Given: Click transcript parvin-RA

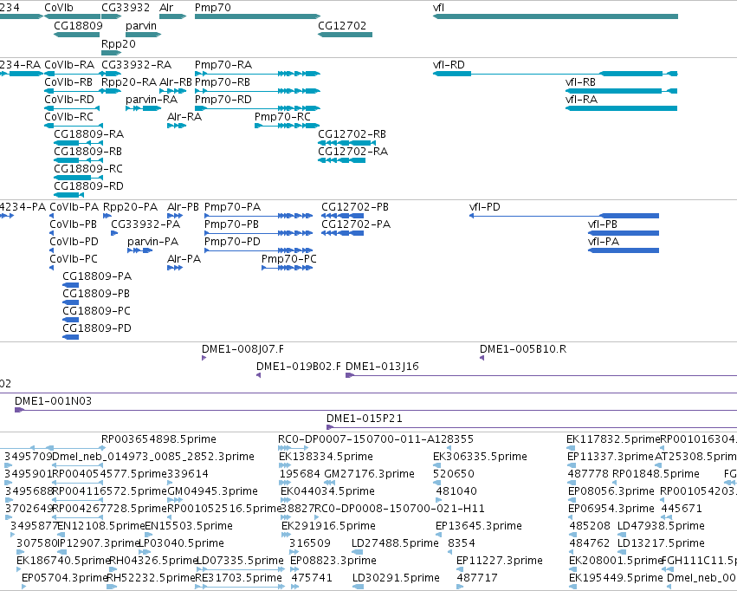Looking at the screenshot, I should [144, 108].
